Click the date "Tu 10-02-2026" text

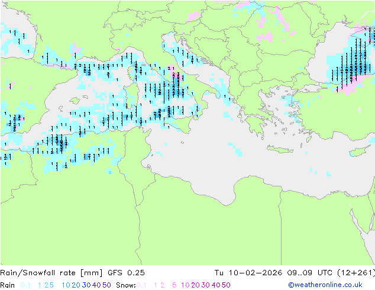click(x=248, y=273)
